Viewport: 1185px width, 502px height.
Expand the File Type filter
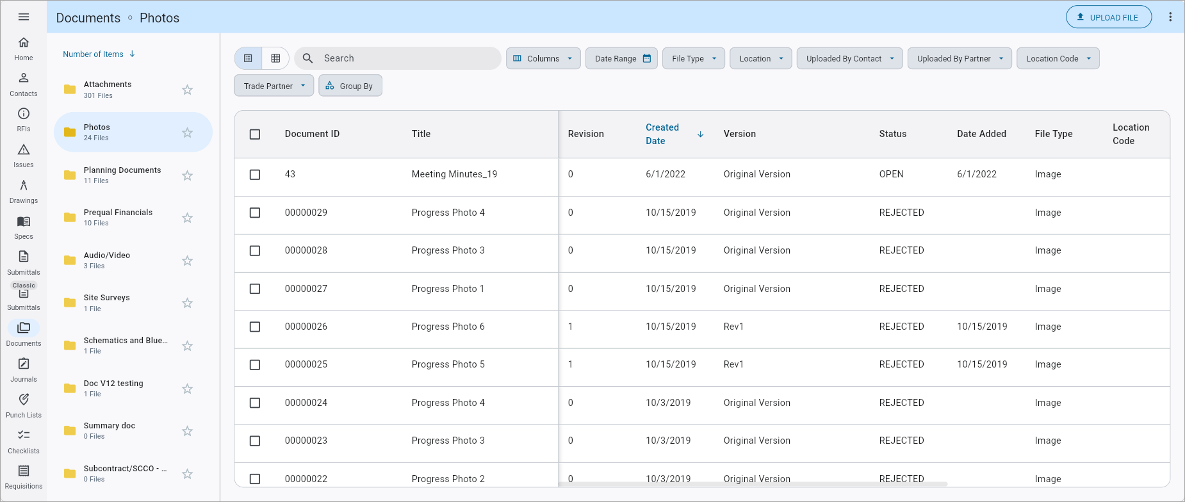[694, 58]
